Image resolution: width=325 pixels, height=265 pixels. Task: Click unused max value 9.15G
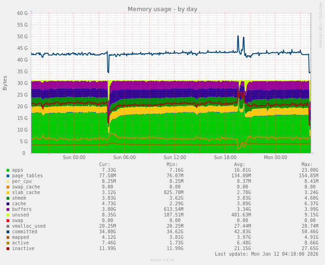pyautogui.click(x=311, y=215)
